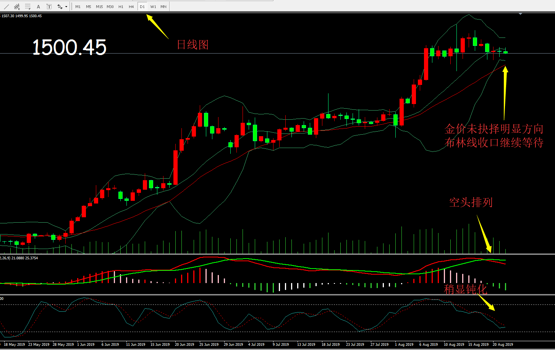Click the 20 Jun 2019 date label

coord(186,344)
